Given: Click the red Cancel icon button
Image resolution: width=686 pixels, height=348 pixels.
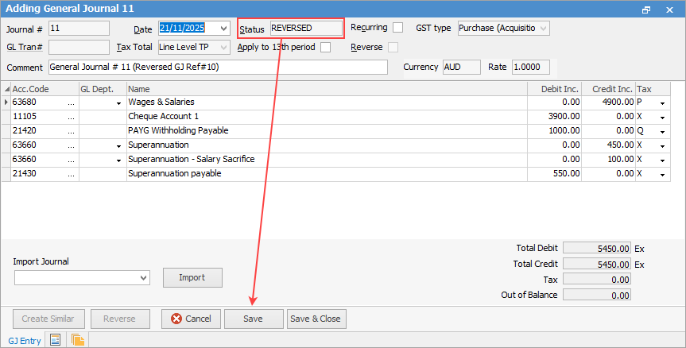Looking at the screenshot, I should click(x=192, y=319).
